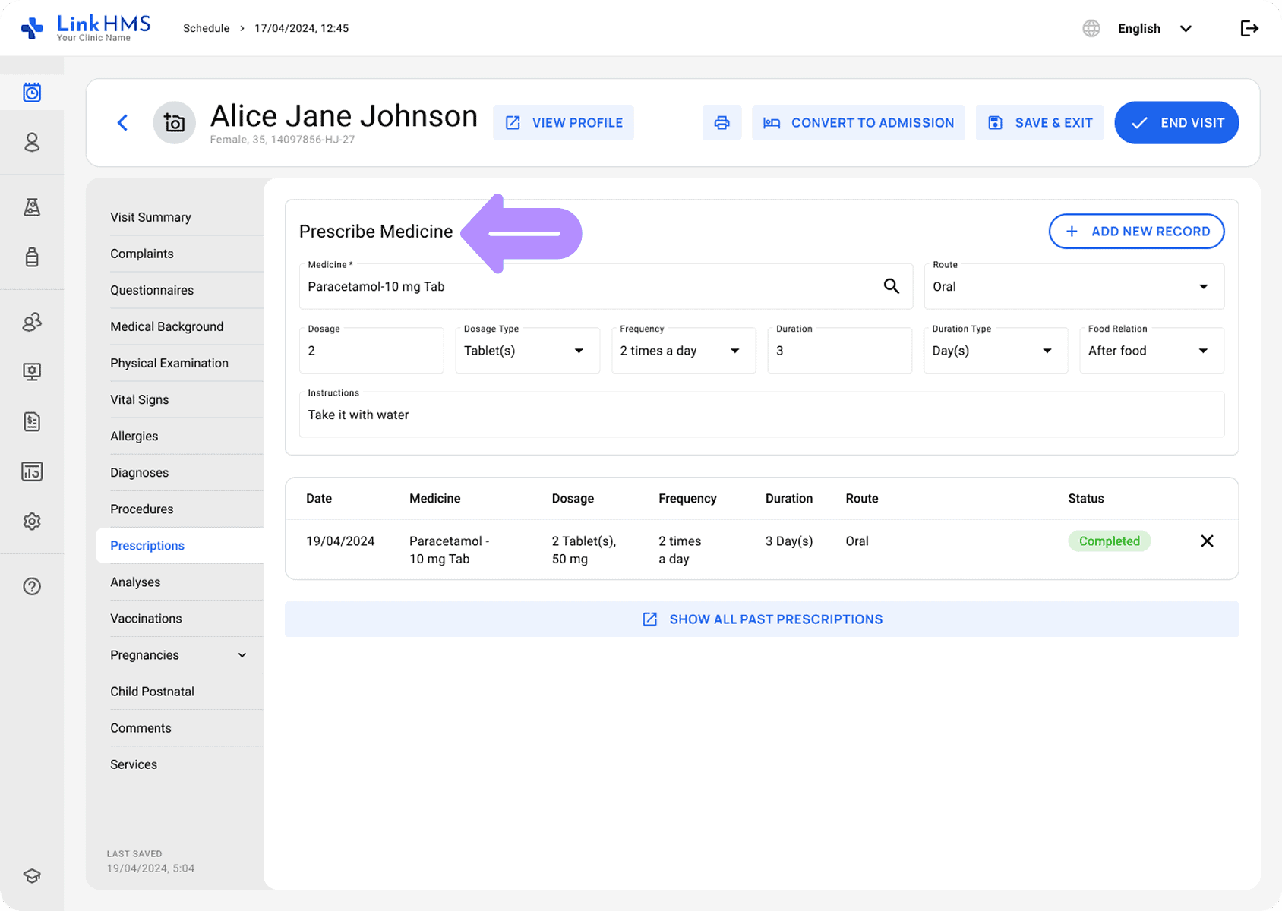1282x911 pixels.
Task: Open the Frequency dropdown
Action: [x=683, y=351]
